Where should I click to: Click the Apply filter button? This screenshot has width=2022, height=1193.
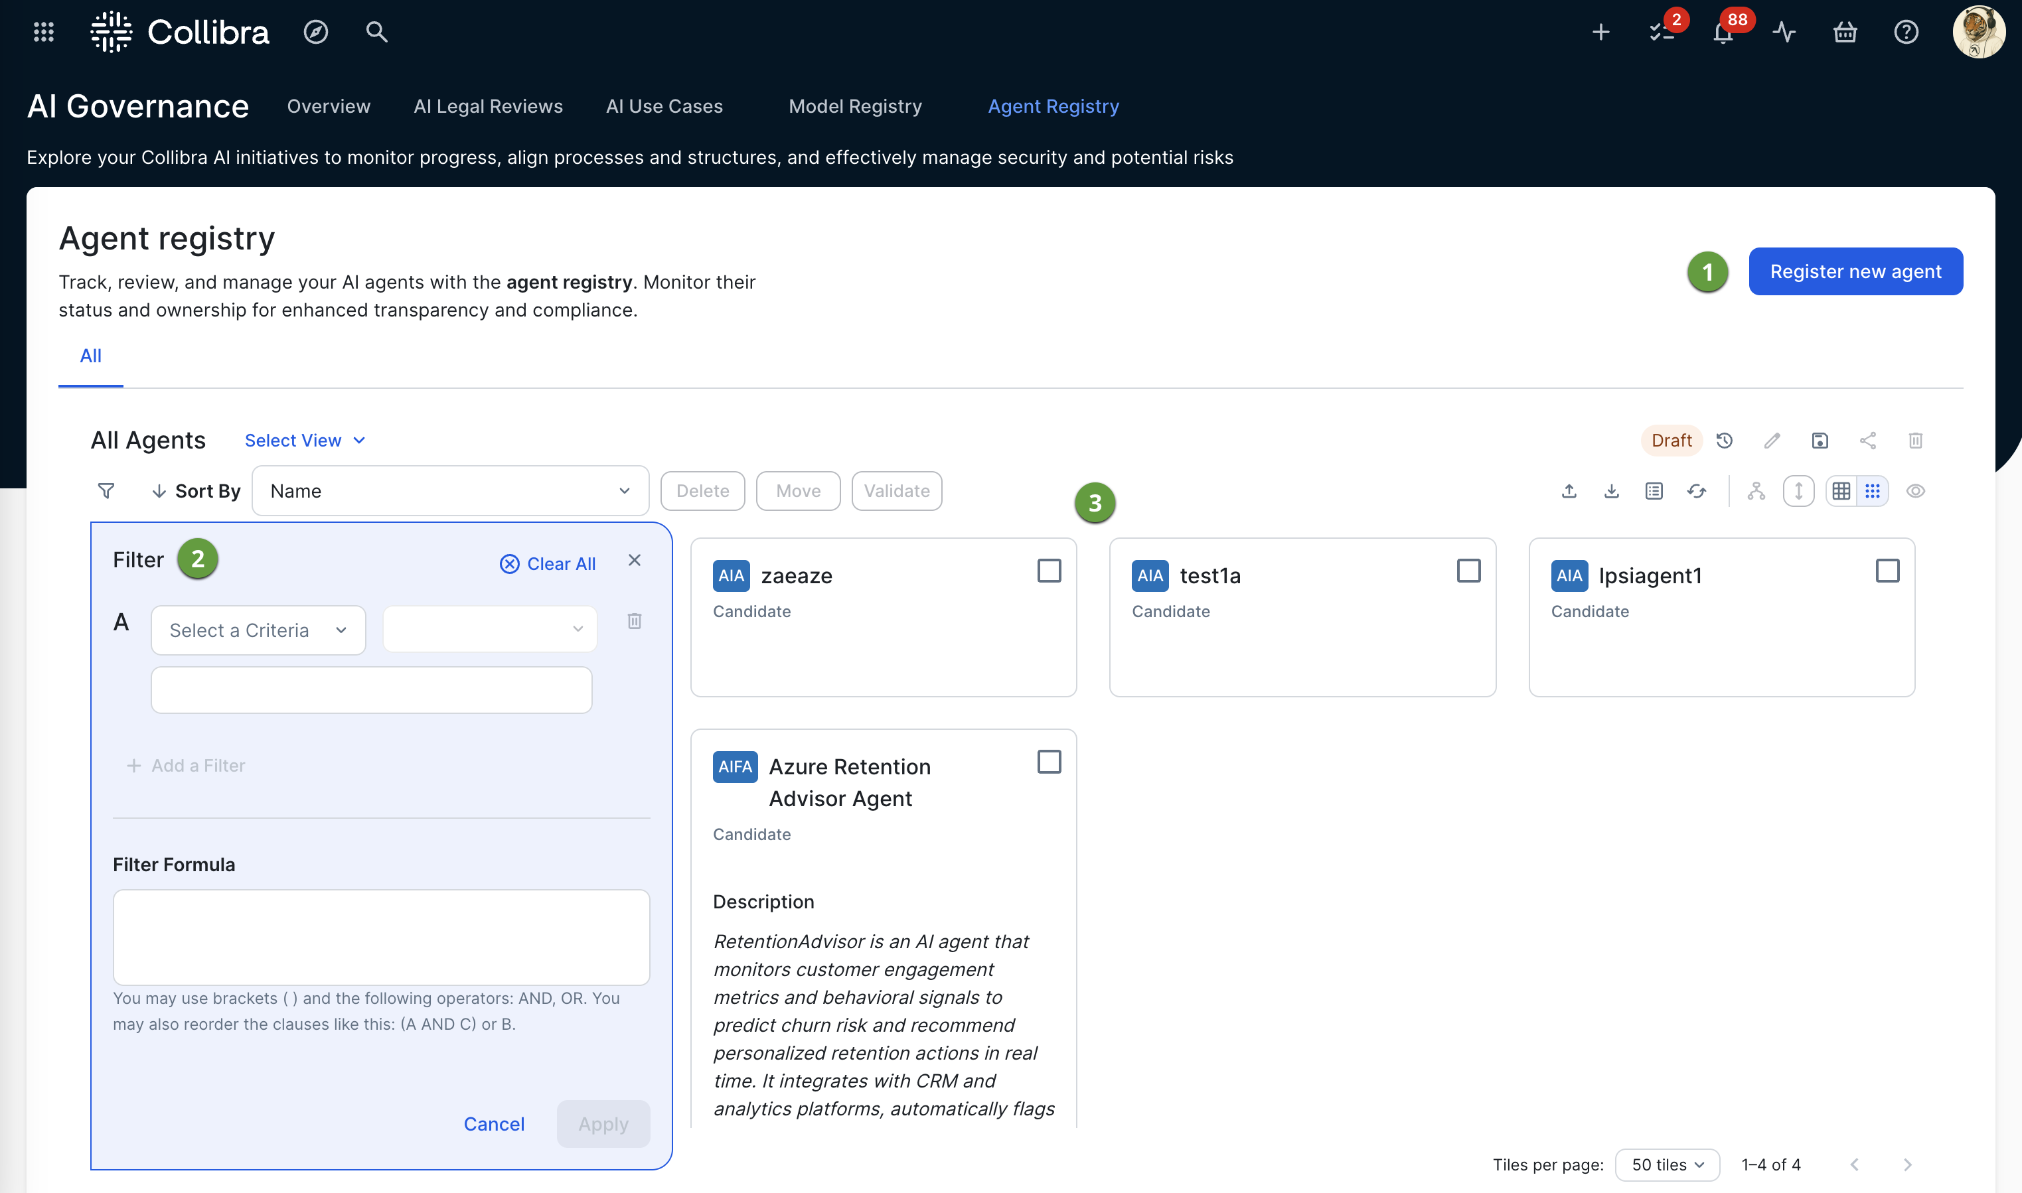(x=603, y=1124)
